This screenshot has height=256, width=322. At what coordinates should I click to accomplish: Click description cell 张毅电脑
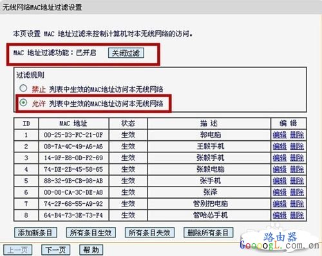click(210, 169)
